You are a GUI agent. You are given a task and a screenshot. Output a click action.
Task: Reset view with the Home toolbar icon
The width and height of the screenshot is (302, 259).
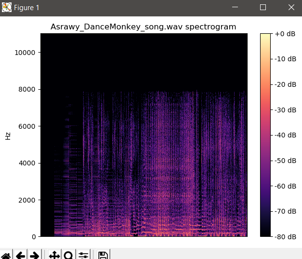(6, 255)
